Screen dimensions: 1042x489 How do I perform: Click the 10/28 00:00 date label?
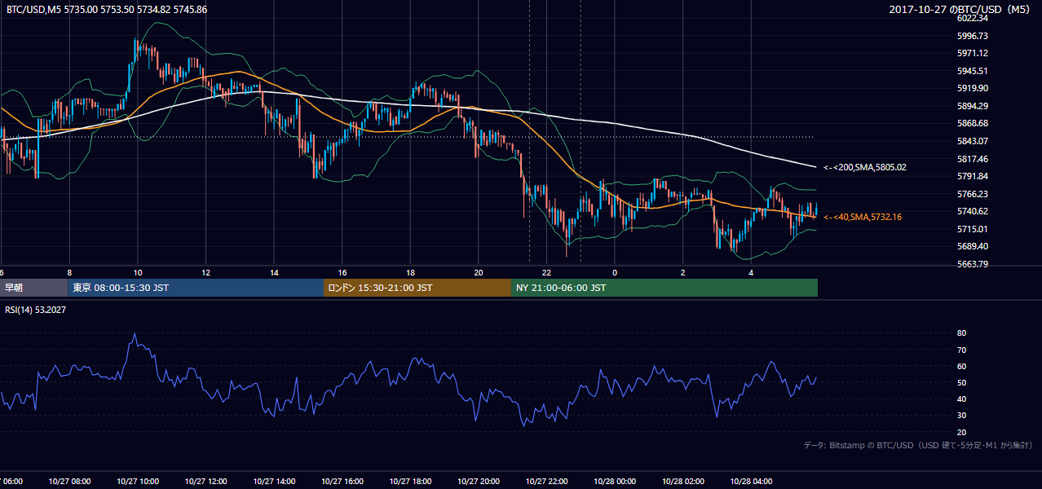coord(615,481)
